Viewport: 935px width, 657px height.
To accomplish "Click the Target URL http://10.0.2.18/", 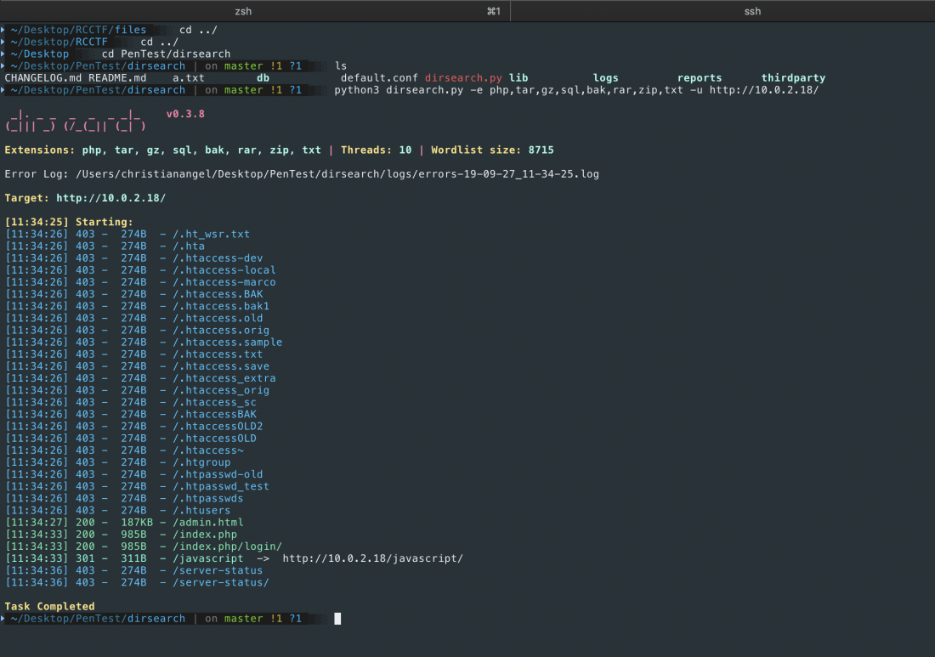I will coord(110,198).
